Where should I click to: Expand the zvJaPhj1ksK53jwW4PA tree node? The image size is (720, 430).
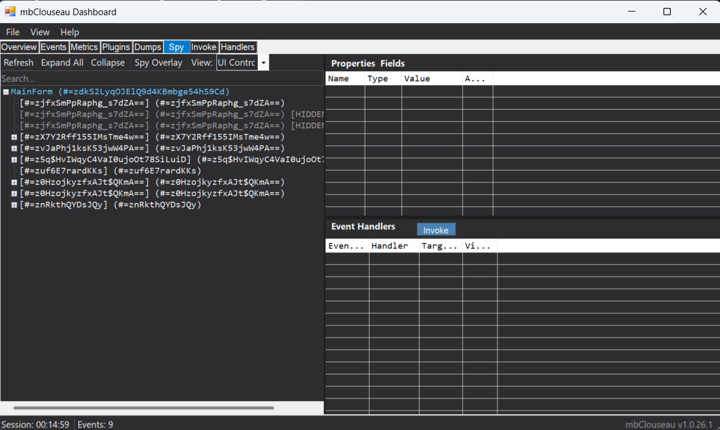pos(14,148)
